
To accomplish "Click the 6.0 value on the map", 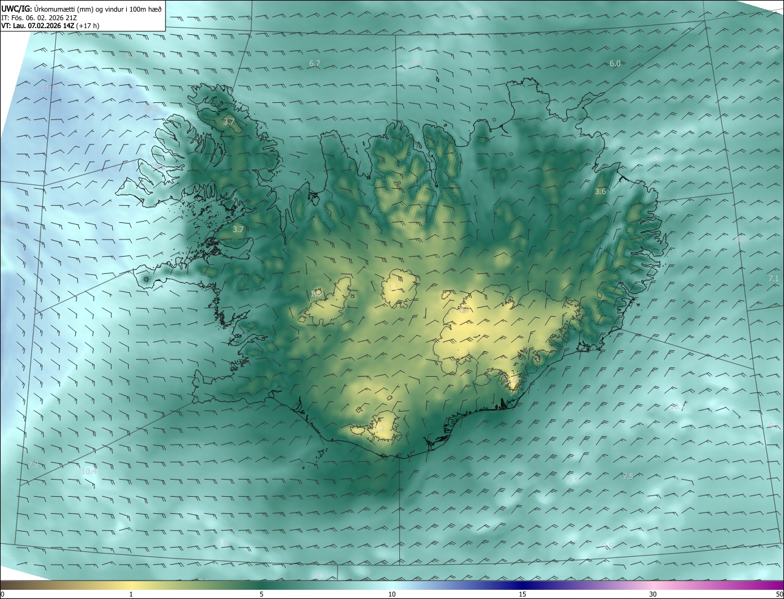I will [615, 63].
